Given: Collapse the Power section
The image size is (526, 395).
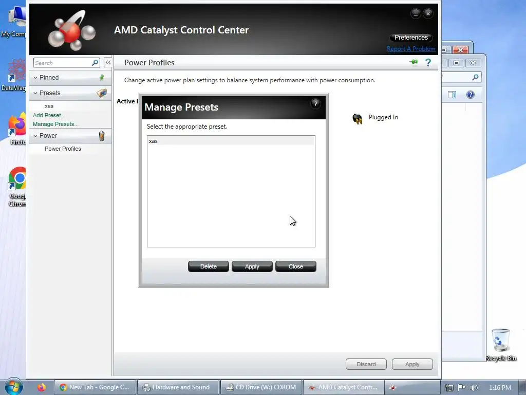Looking at the screenshot, I should point(35,136).
